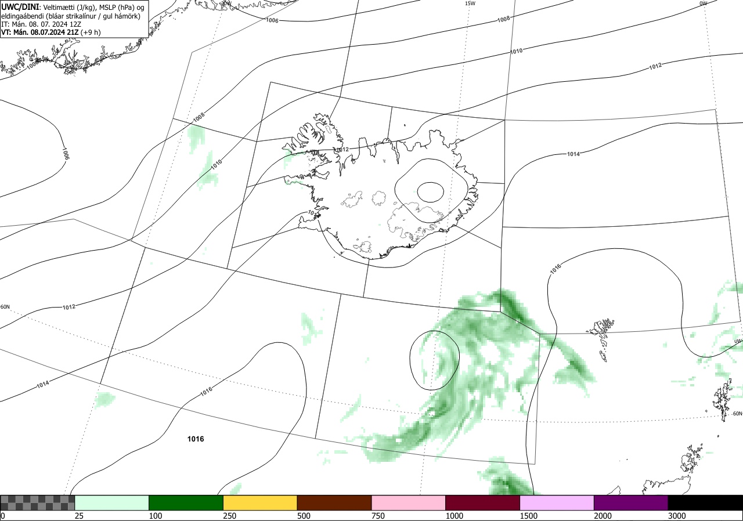743x521 pixels.
Task: Click legend value '3000'
Action: tap(677, 516)
